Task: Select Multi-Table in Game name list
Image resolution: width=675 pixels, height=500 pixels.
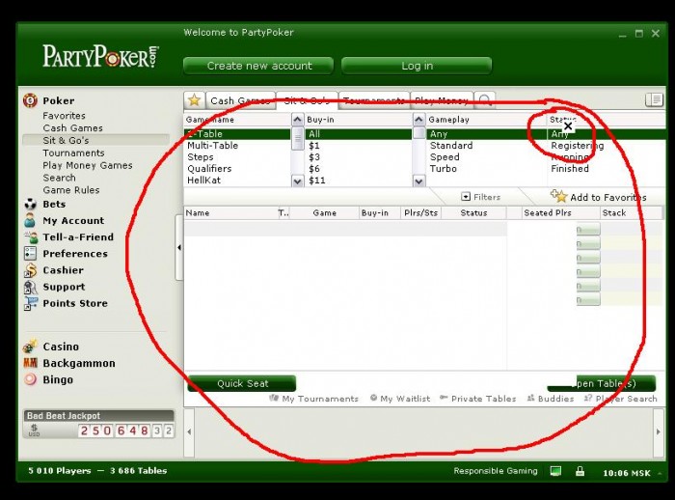Action: [x=213, y=145]
